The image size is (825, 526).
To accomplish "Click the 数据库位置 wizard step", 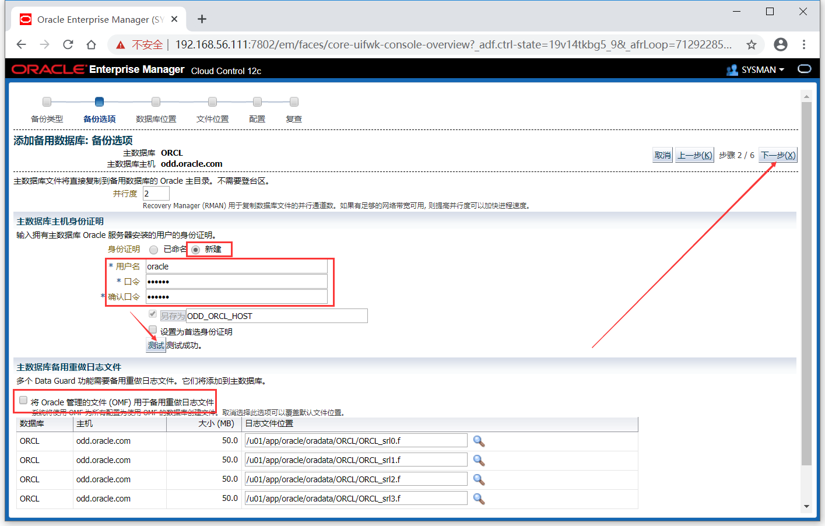I will 156,109.
